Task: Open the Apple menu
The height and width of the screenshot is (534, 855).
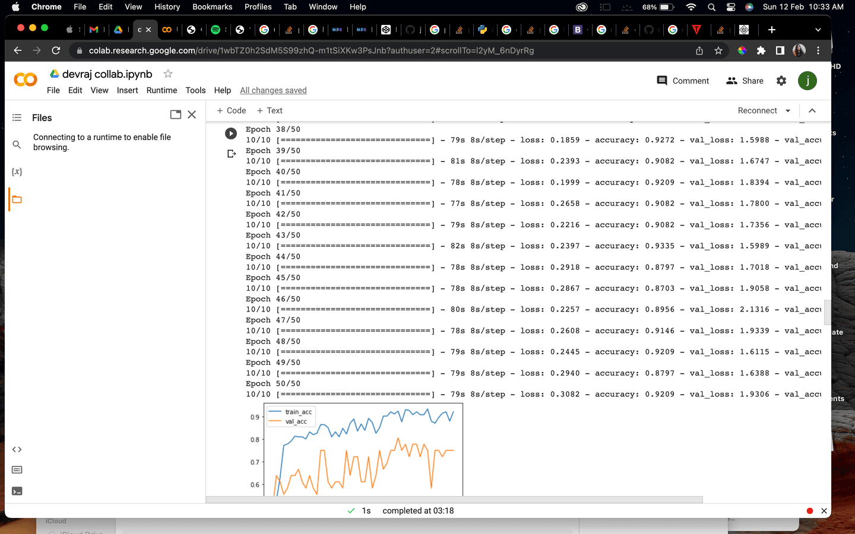Action: [15, 7]
